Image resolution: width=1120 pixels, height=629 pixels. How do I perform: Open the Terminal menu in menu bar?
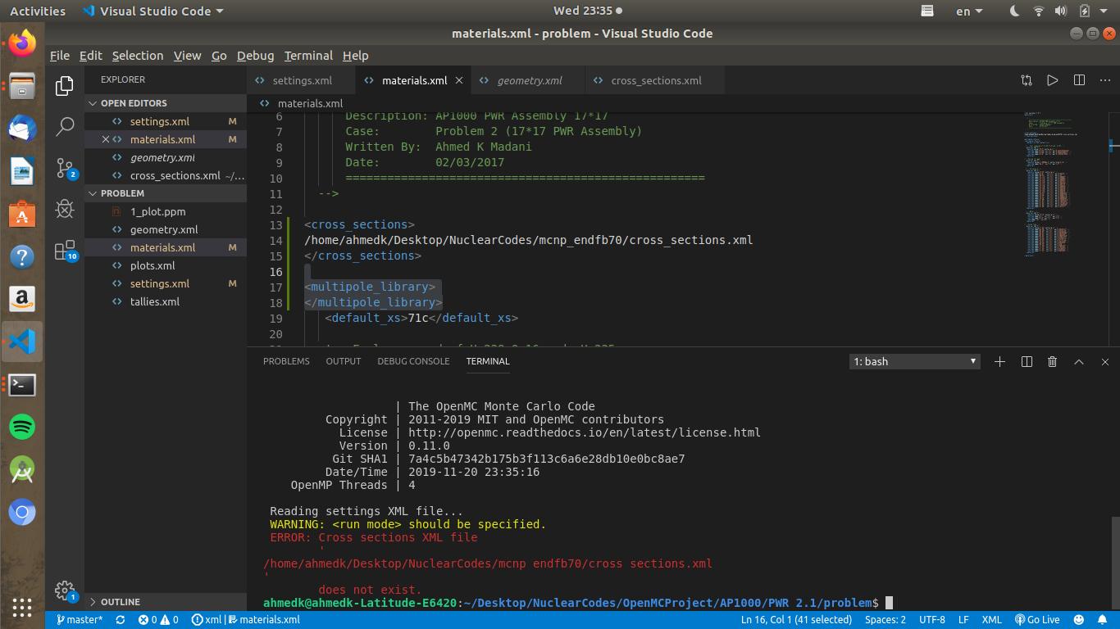[308, 56]
